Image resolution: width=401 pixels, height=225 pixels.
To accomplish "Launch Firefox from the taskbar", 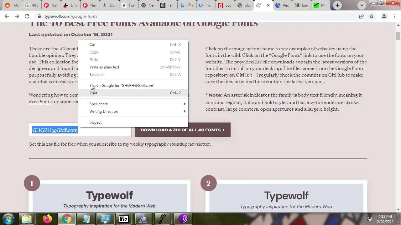I will [x=47, y=219].
